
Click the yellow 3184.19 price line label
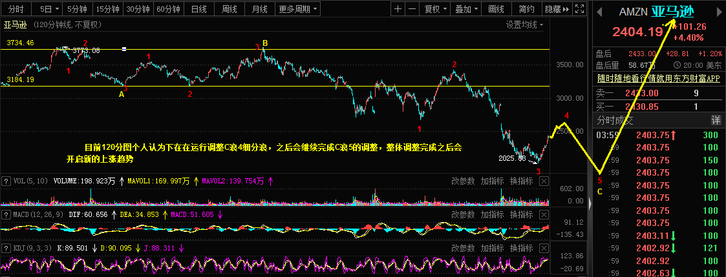(x=20, y=79)
